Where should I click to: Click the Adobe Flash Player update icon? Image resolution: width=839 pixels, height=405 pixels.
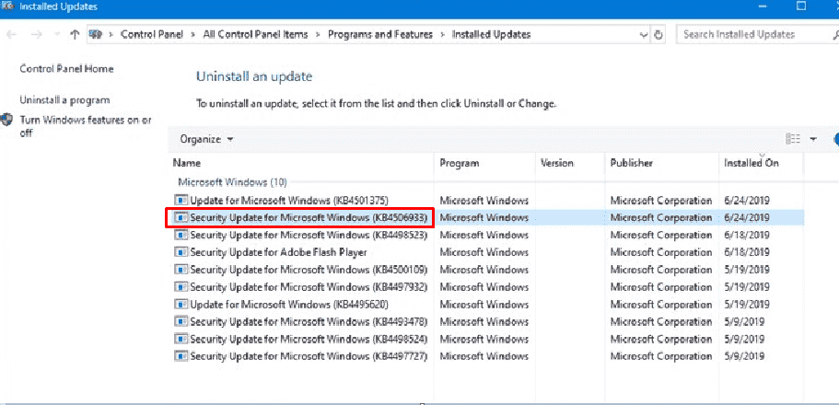click(182, 252)
